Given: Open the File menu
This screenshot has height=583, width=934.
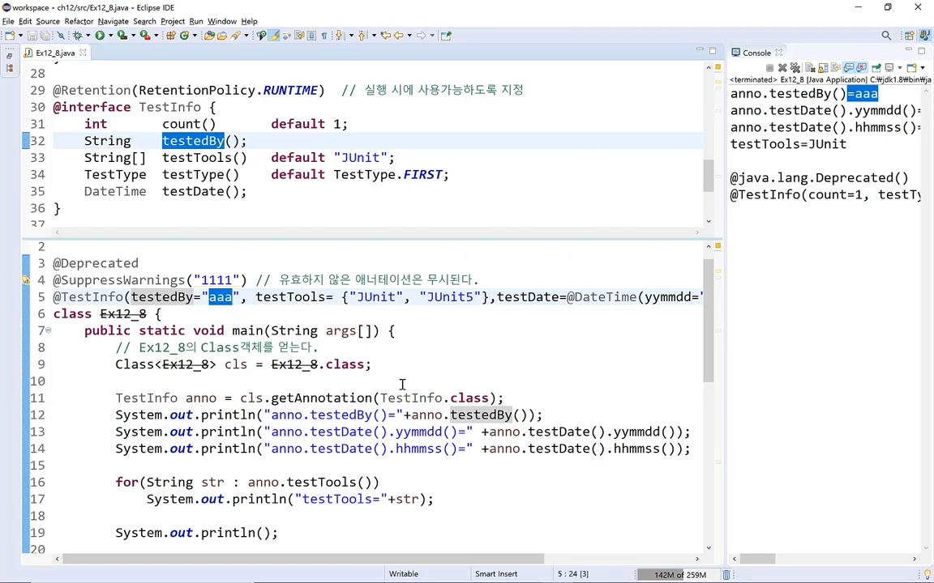Looking at the screenshot, I should (x=8, y=21).
